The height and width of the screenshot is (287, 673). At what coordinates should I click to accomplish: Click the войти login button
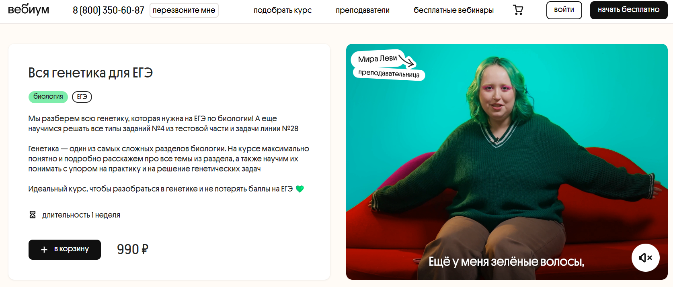tap(564, 10)
